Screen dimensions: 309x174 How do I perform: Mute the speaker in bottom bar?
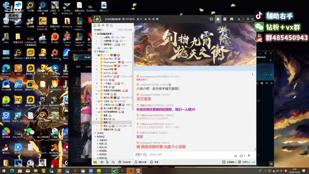point(102,162)
